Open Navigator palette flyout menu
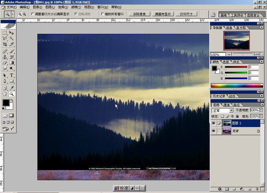Screen dimensions: 267x193 261,27
